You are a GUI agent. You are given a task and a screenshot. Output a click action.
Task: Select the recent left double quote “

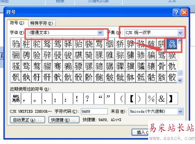[99, 98]
